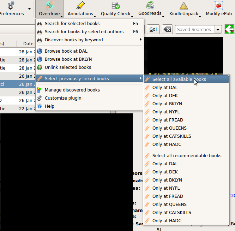Select the row dated 22 Jan
The width and height of the screenshot is (235, 231).
(18, 108)
